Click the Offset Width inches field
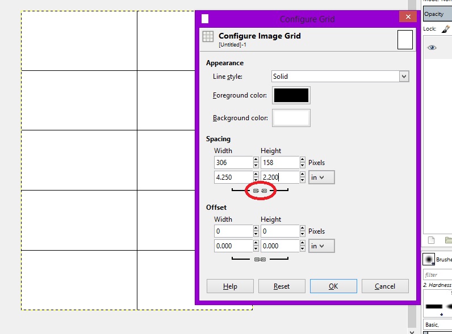Viewport: 452px width, 334px height. [233, 246]
